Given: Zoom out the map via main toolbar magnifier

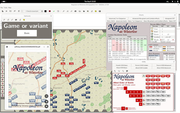Looking at the screenshot, I should [x=71, y=11].
